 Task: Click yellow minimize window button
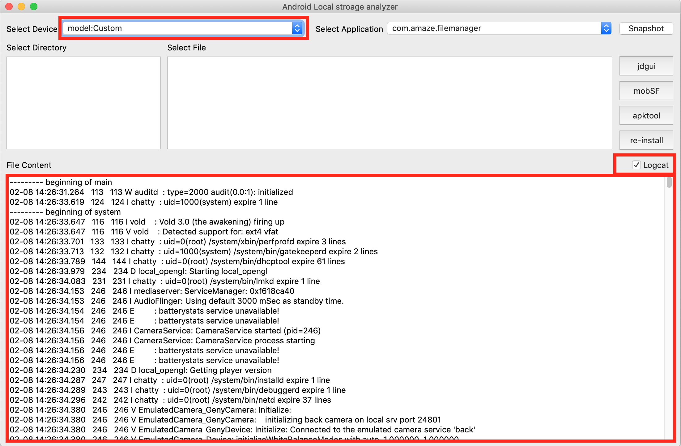pos(21,6)
